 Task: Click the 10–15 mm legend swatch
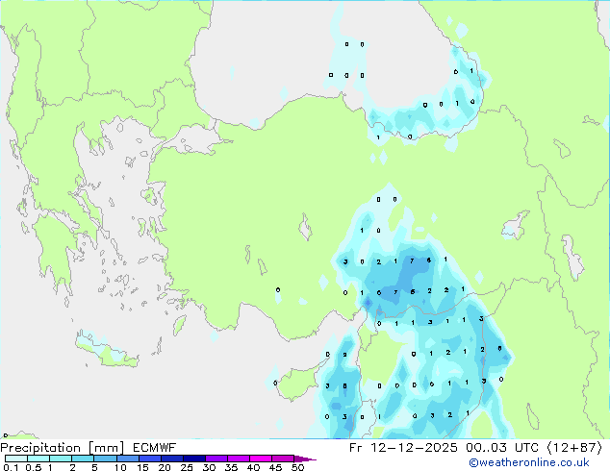[x=127, y=459]
